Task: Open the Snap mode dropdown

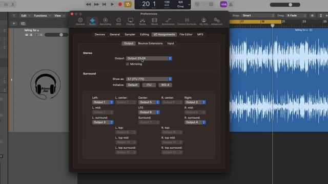Action: coord(258,15)
